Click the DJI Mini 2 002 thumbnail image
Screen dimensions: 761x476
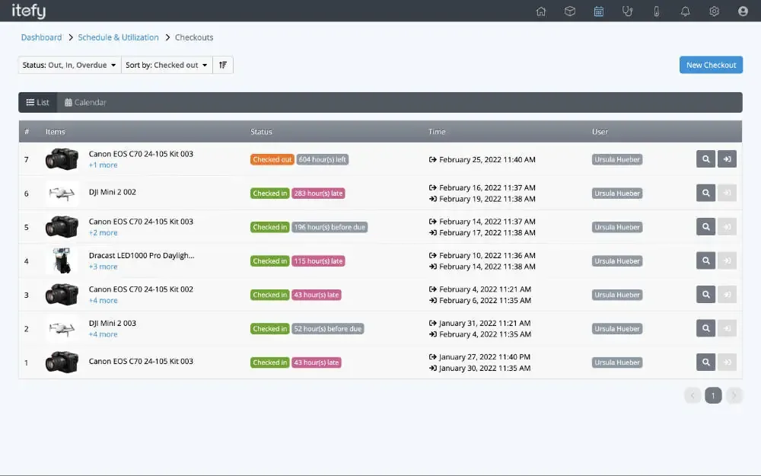62,193
